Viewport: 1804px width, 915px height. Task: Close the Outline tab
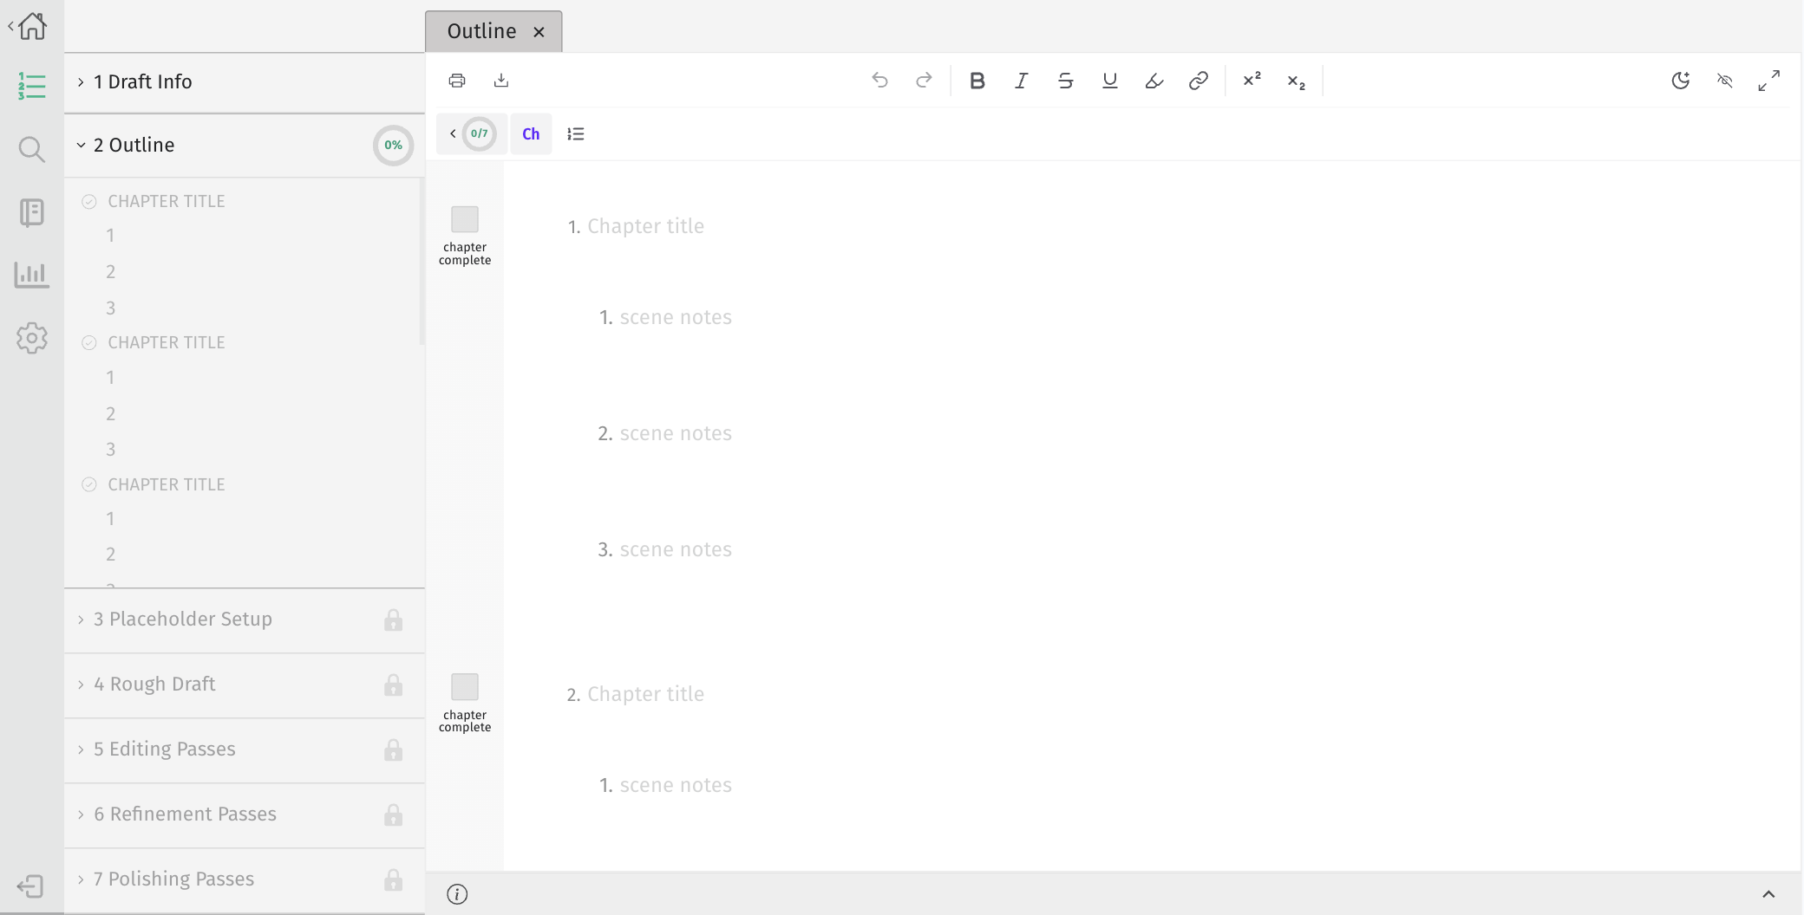coord(539,32)
